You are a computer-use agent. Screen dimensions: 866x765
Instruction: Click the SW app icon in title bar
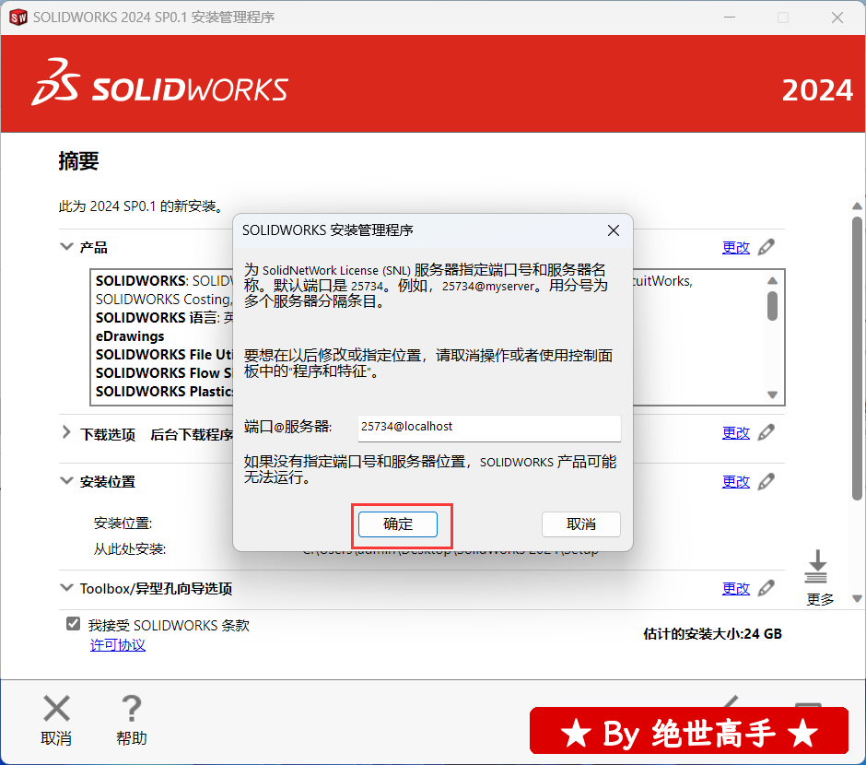18,18
